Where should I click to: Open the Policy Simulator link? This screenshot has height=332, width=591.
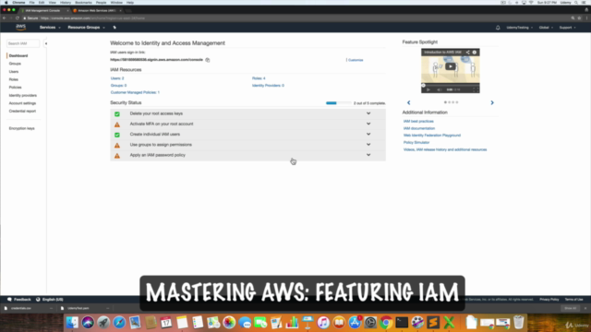[x=416, y=142]
